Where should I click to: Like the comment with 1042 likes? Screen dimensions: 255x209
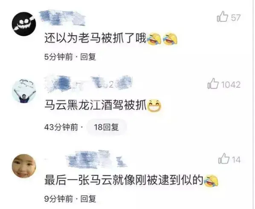pos(213,83)
